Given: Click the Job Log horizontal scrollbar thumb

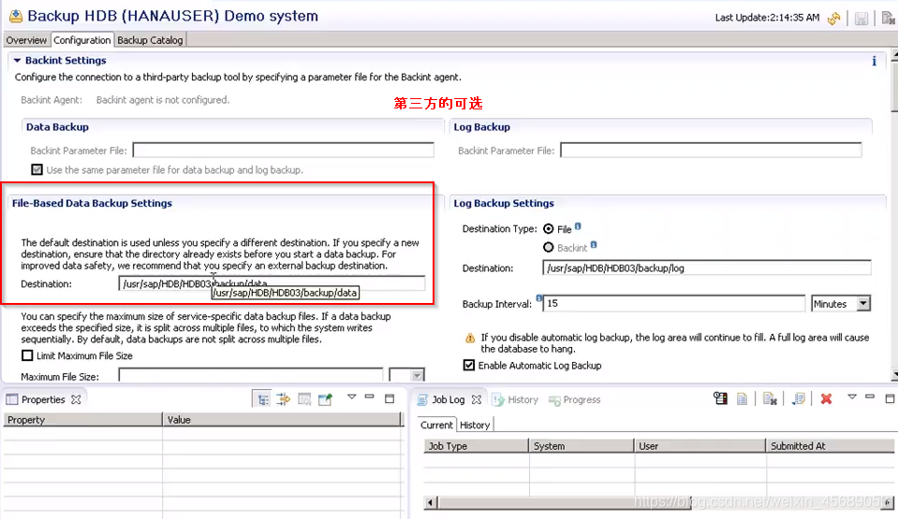Looking at the screenshot, I should coord(565,502).
